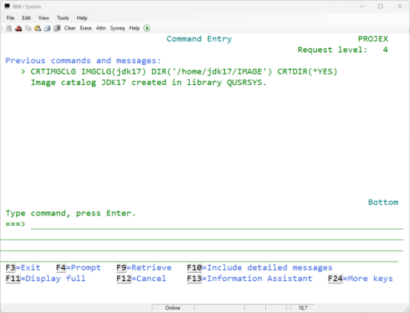Click the IBM i System title bar icon

(7, 6)
